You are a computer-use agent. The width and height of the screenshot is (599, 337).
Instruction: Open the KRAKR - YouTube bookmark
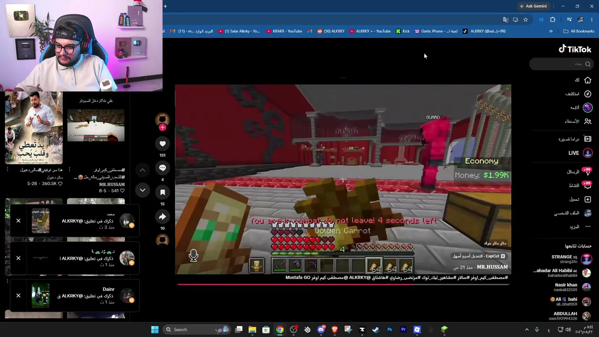point(284,31)
